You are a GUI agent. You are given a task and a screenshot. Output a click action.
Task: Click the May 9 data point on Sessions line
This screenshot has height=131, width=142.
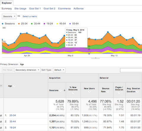click(x=89, y=39)
